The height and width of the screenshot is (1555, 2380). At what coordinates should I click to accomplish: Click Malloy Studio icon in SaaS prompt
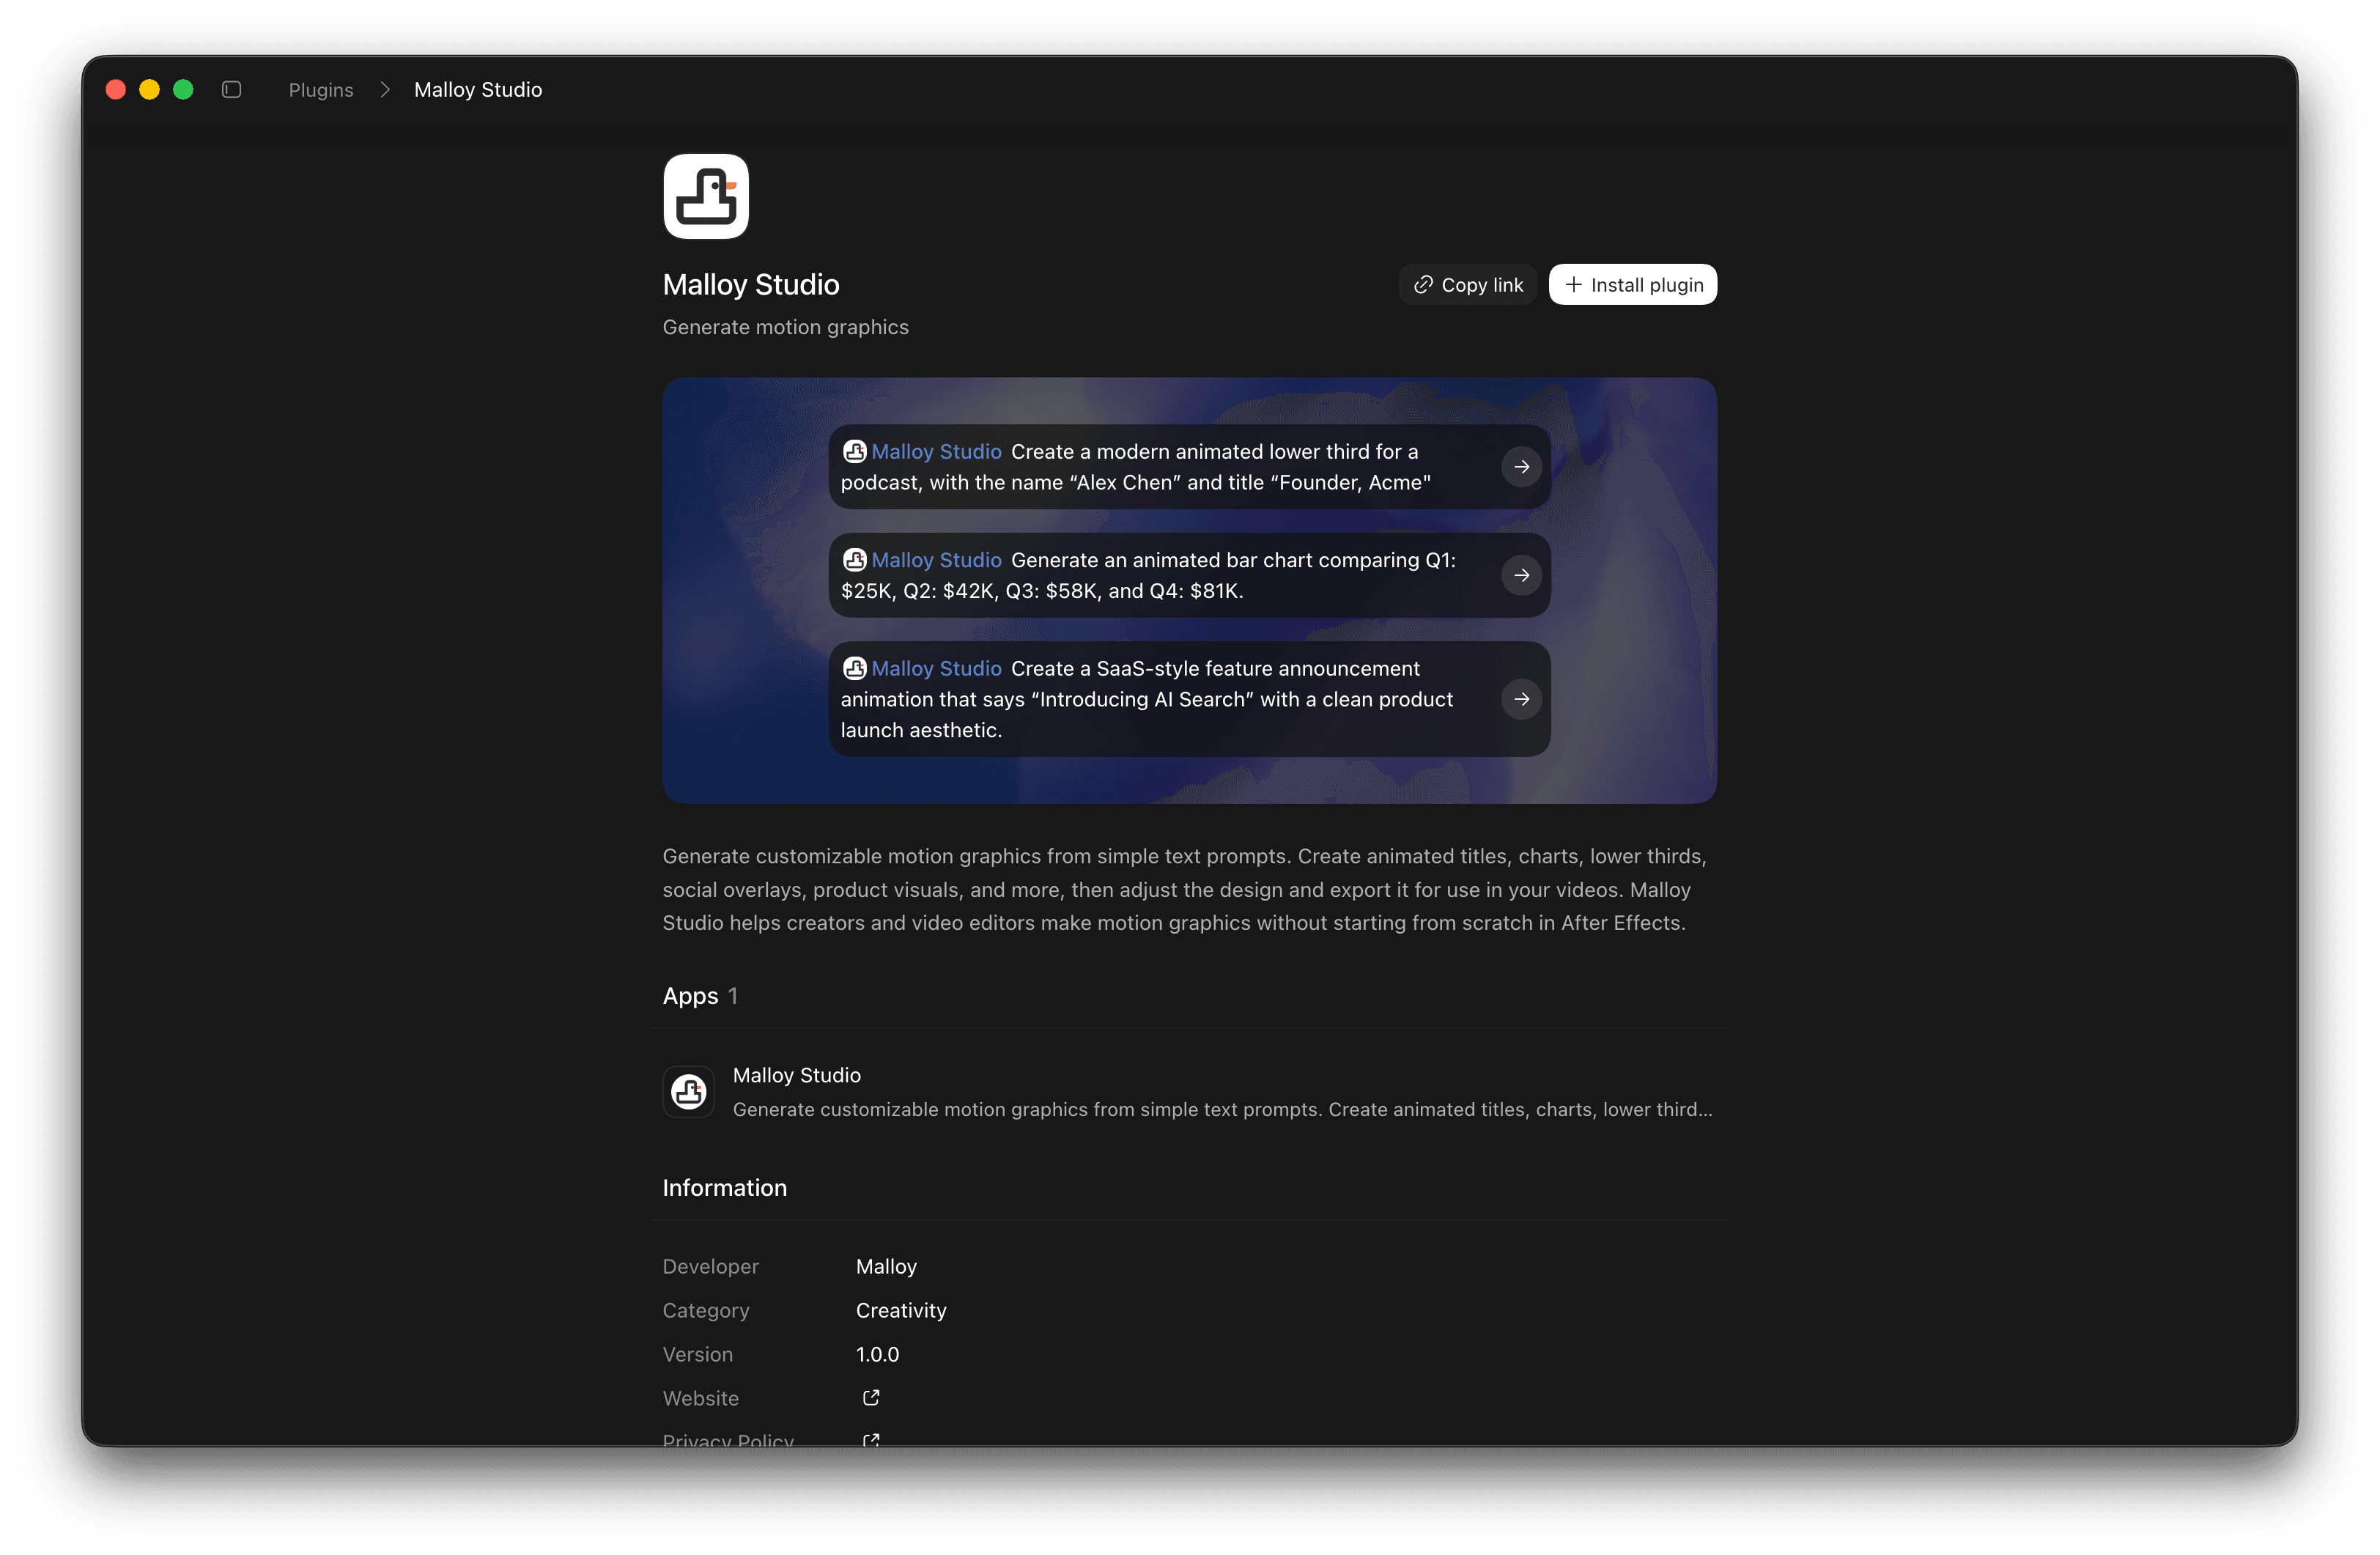854,668
